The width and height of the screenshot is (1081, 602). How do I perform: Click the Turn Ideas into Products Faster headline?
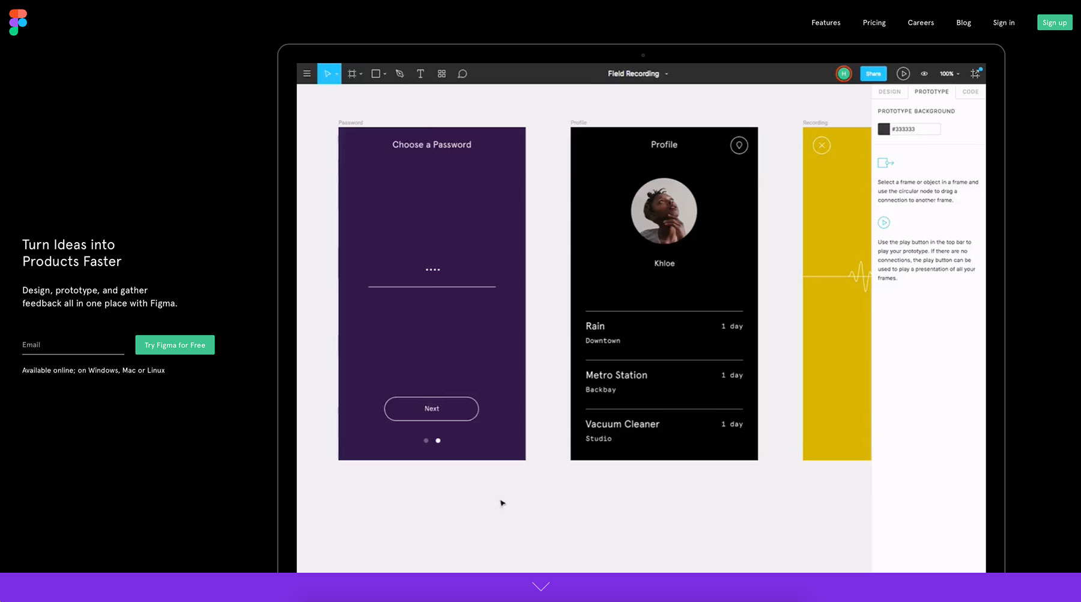click(72, 253)
